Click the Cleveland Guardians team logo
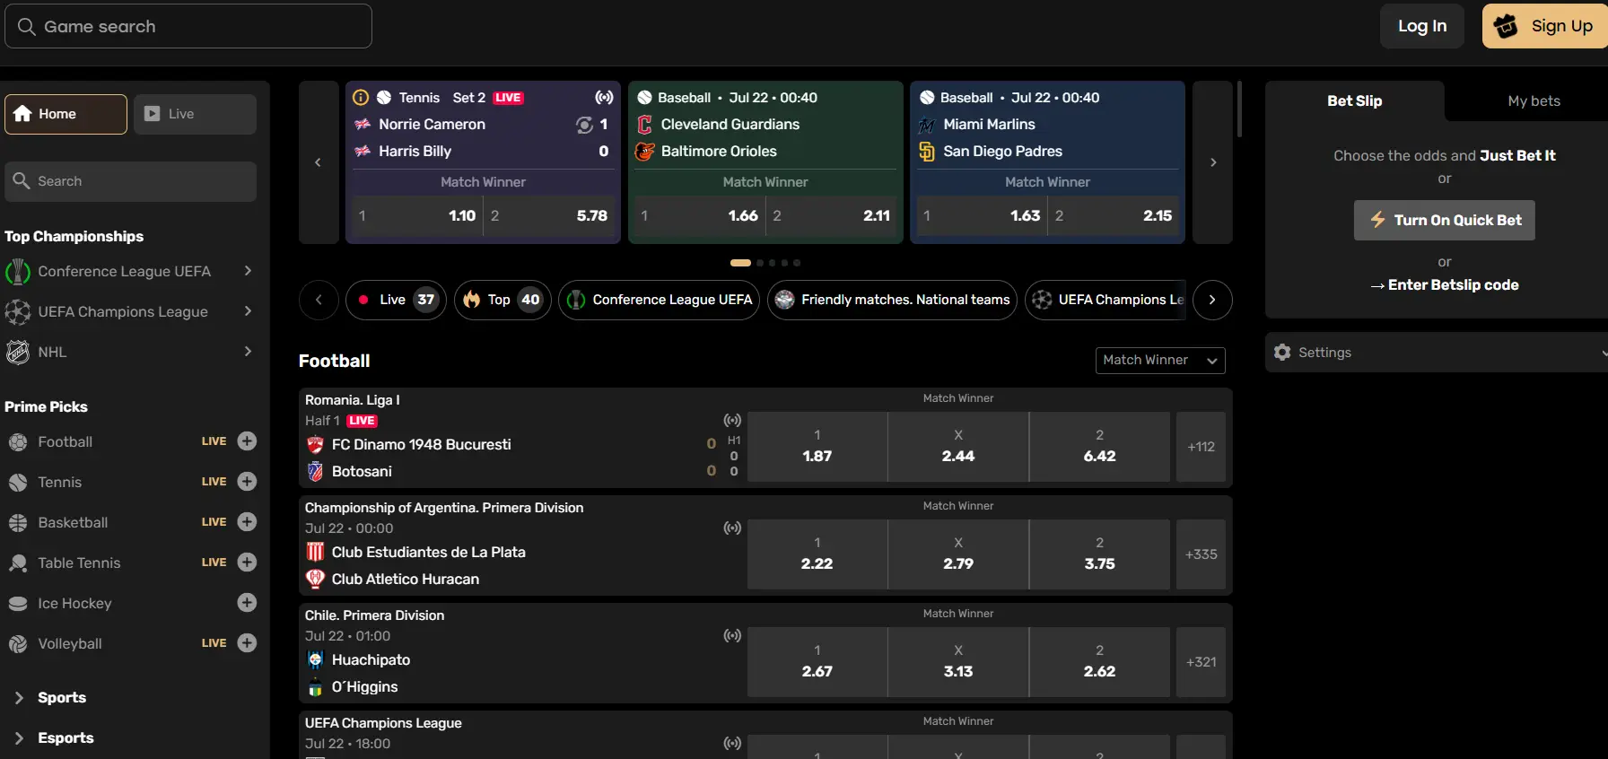 click(x=644, y=125)
